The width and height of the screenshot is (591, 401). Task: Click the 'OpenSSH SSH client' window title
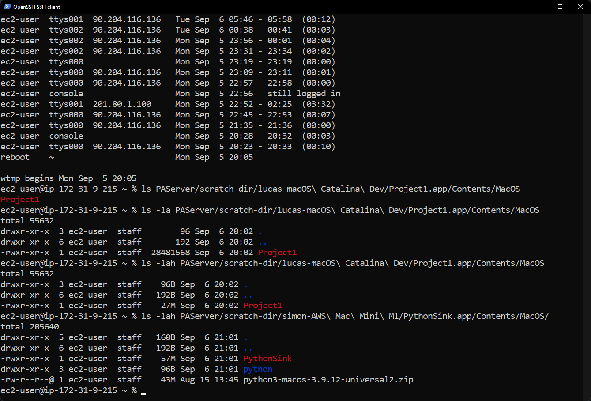point(37,7)
